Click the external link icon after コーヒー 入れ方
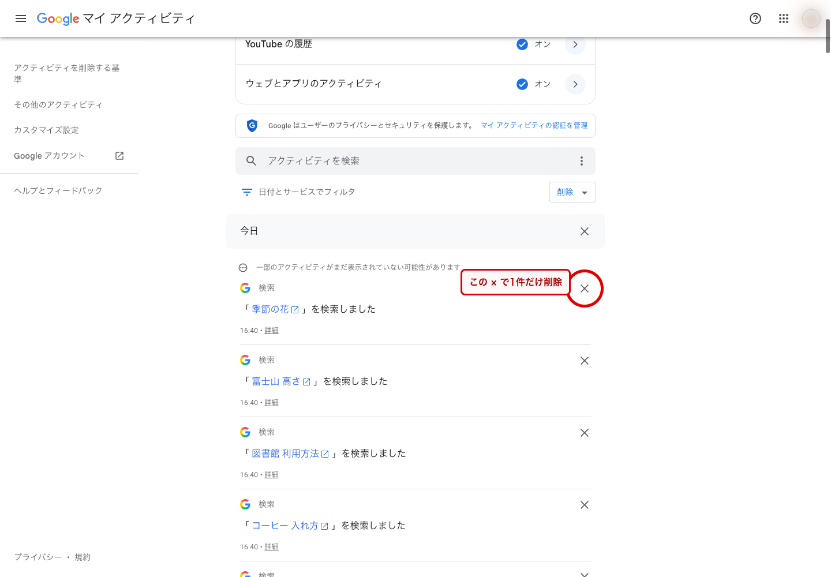The image size is (831, 577). 324,526
